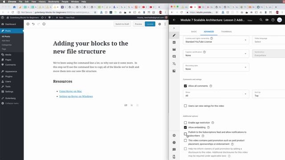Open Editor film icon in sidebar
Image resolution: width=285 pixels, height=160 pixels.
point(174,49)
